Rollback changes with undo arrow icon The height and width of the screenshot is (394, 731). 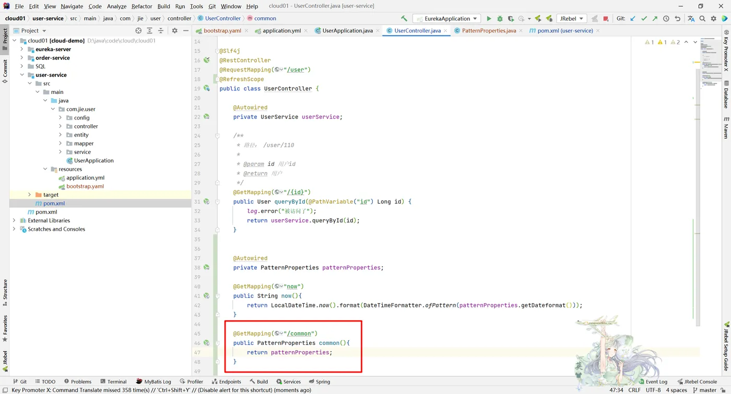[677, 18]
